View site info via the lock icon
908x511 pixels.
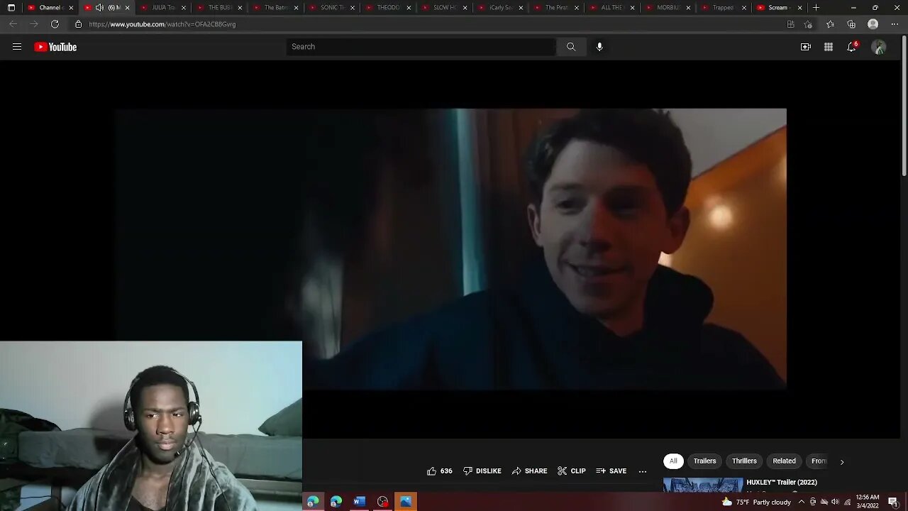(x=79, y=24)
